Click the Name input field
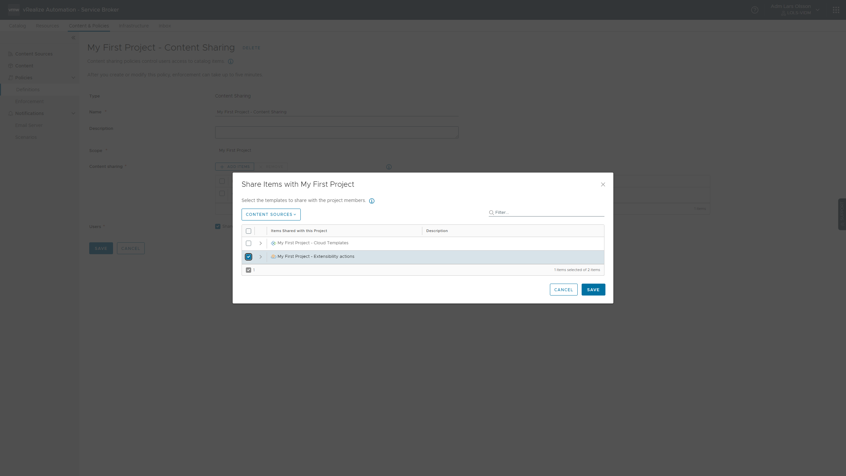This screenshot has width=846, height=476. click(x=337, y=112)
